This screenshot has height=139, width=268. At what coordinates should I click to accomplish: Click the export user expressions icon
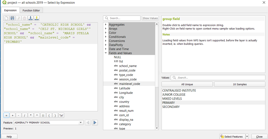click(x=36, y=18)
